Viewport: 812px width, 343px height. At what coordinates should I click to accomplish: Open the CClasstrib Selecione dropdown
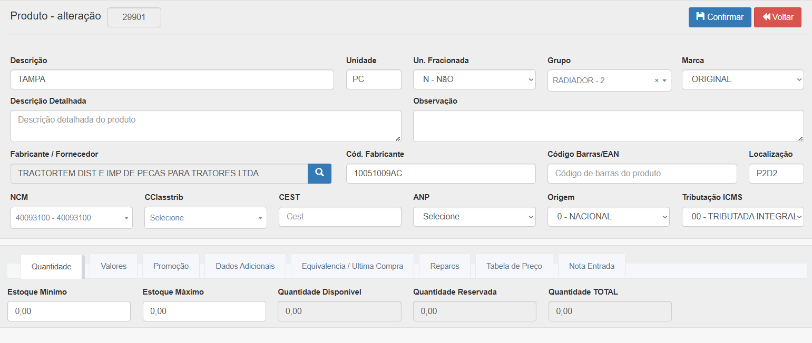coord(206,218)
